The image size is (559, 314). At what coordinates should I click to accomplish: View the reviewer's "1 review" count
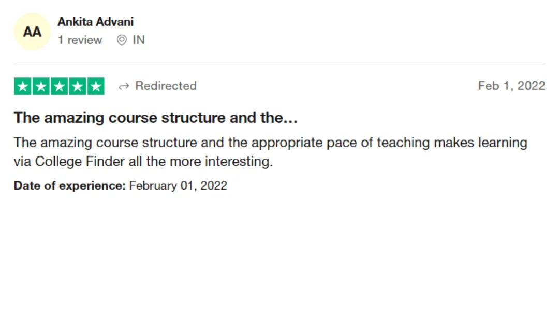80,40
